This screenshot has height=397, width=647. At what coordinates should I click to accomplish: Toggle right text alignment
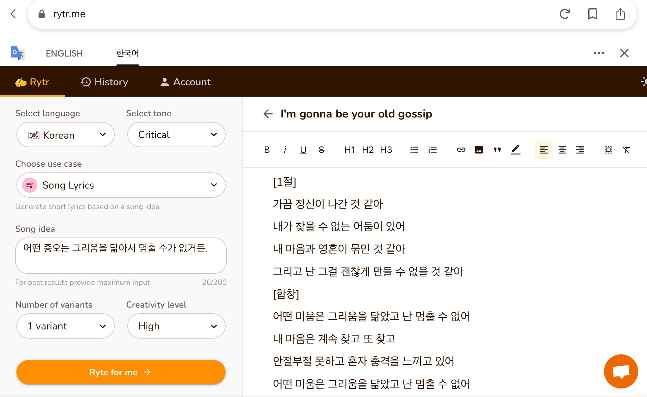[580, 150]
